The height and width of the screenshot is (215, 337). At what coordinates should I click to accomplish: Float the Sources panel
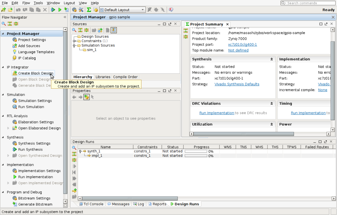click(x=170, y=24)
